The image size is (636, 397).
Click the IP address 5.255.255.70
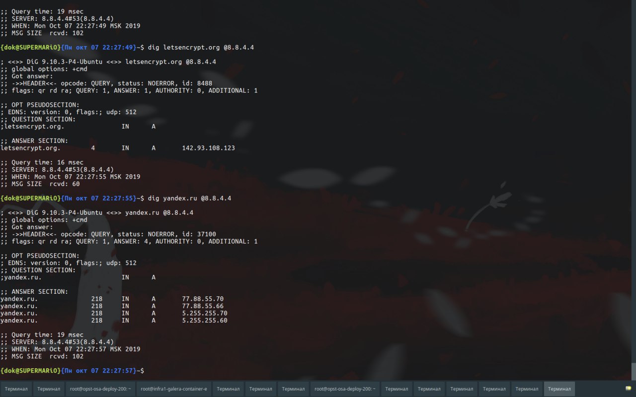click(x=205, y=313)
